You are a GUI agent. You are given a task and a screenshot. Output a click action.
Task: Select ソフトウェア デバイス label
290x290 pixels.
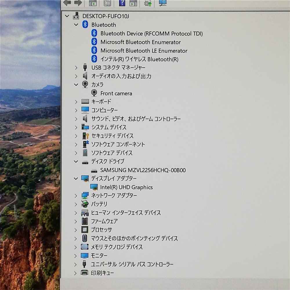[112, 153]
